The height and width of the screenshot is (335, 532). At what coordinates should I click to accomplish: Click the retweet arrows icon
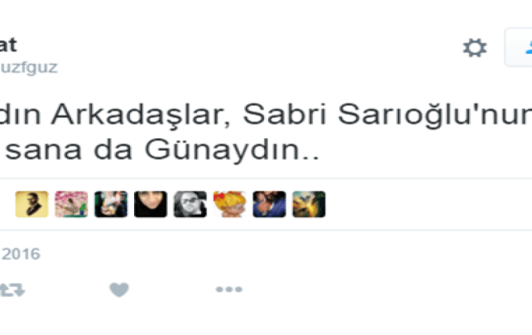[12, 290]
